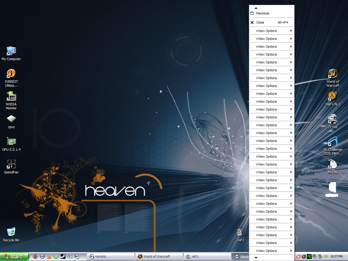Open the EVEREST Ultimate desktop shortcut
The width and height of the screenshot is (348, 261).
11,74
